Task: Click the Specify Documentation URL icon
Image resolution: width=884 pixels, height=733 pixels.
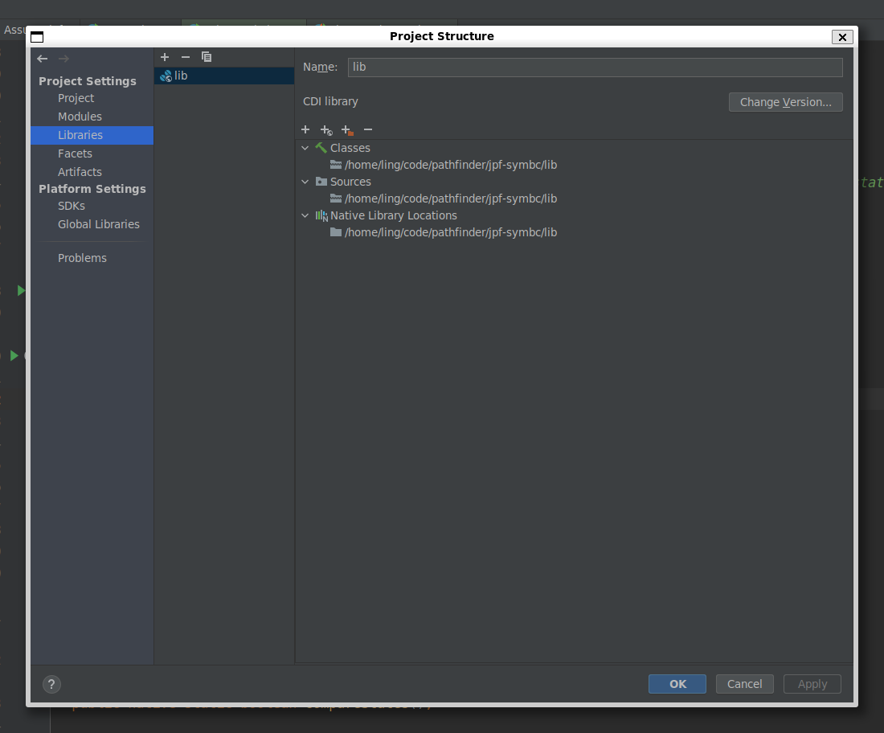Action: point(326,130)
